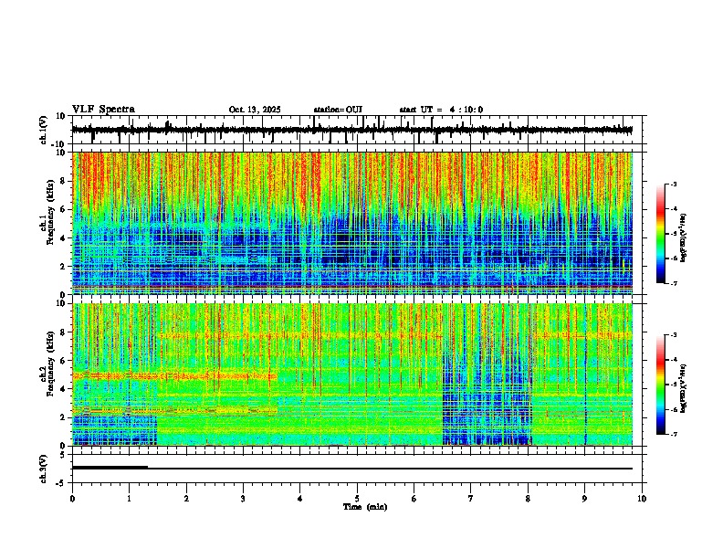The width and height of the screenshot is (723, 559).
Task: Click the ch.1 voltage waveform trace
Action: click(352, 130)
